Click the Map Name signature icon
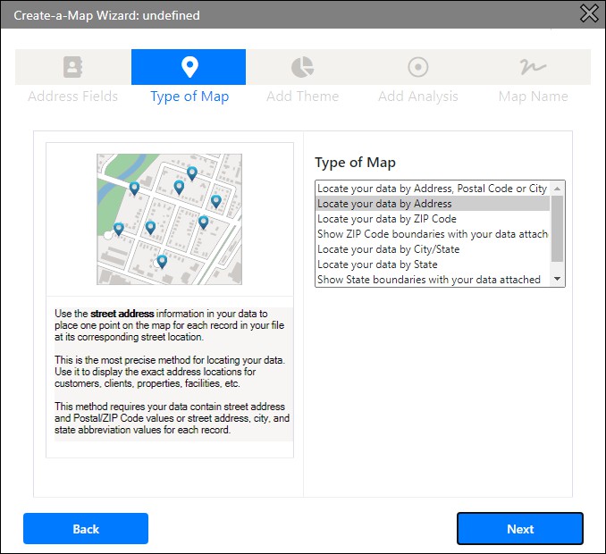 tap(533, 67)
